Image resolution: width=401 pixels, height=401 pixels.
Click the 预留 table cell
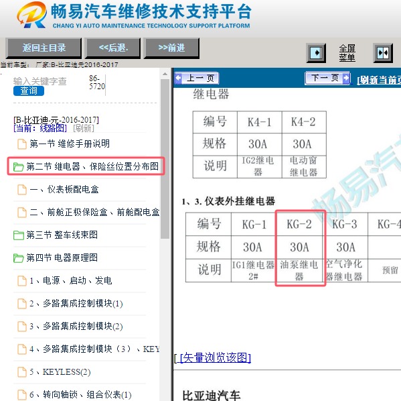[x=385, y=271]
